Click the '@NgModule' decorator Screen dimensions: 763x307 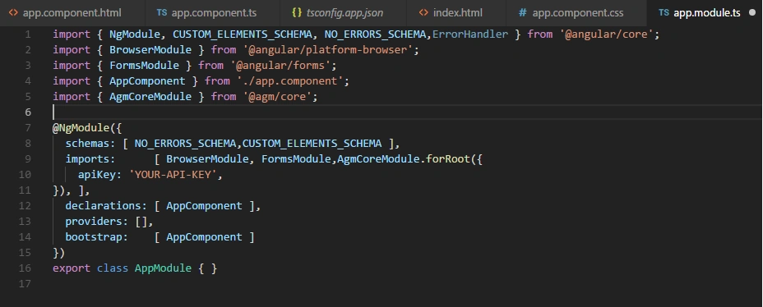pyautogui.click(x=81, y=128)
